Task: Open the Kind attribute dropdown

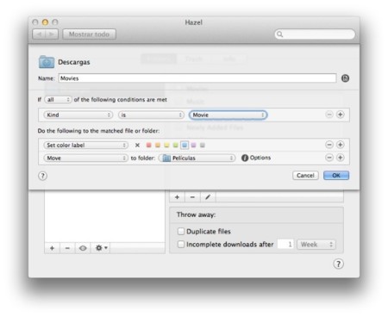Action: (x=78, y=115)
